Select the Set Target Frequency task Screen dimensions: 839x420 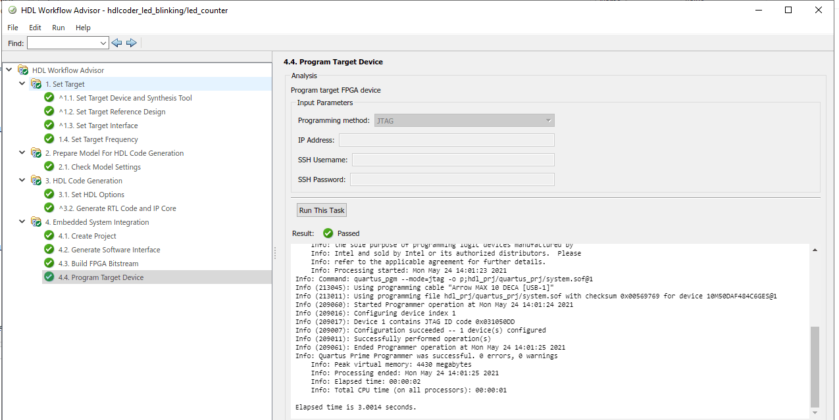click(98, 139)
